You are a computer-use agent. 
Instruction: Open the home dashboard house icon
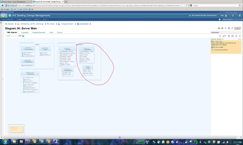pyautogui.click(x=4, y=15)
